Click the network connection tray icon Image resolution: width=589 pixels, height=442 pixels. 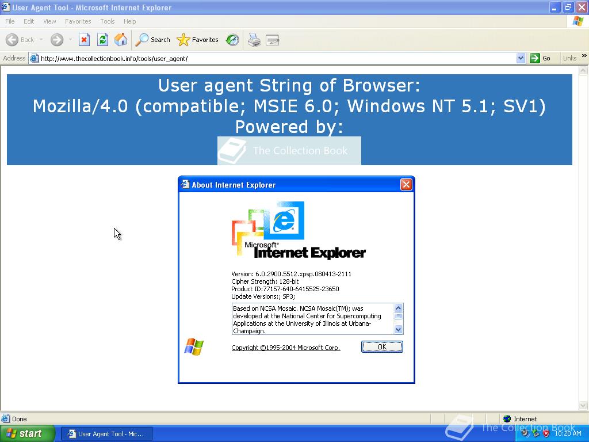536,433
